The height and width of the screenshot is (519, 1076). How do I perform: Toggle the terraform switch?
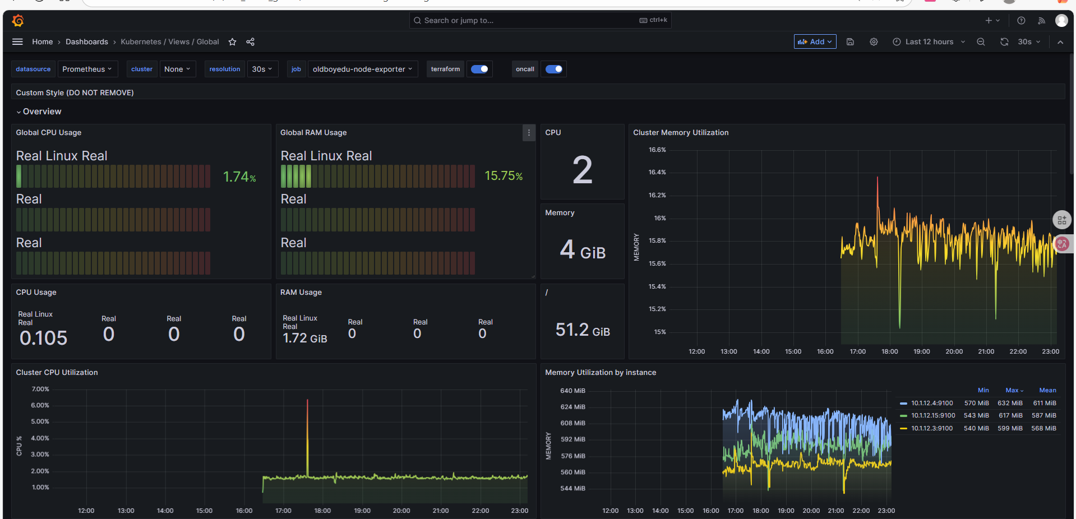479,69
